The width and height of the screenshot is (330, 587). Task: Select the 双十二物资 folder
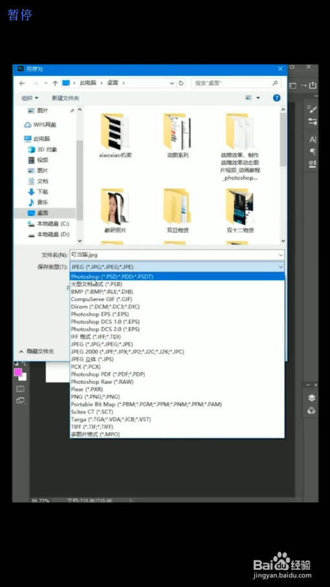[240, 211]
